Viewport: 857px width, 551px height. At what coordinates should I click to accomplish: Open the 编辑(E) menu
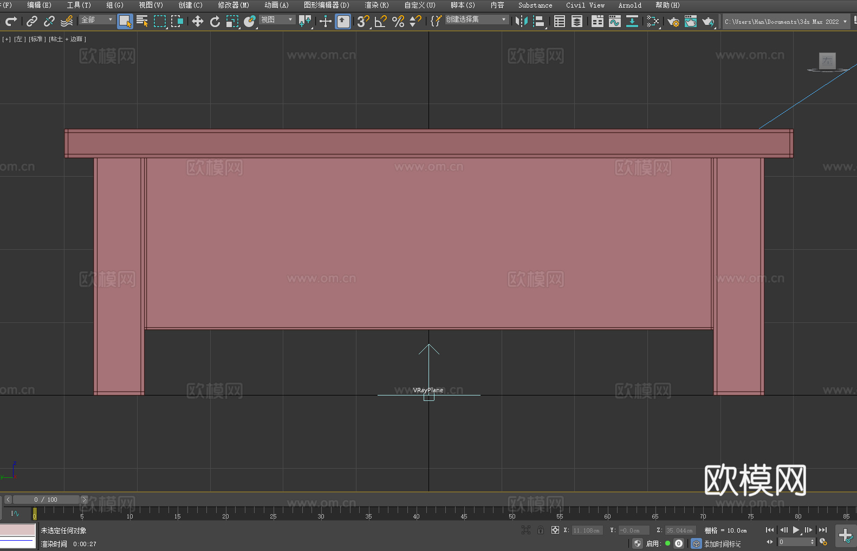click(40, 5)
